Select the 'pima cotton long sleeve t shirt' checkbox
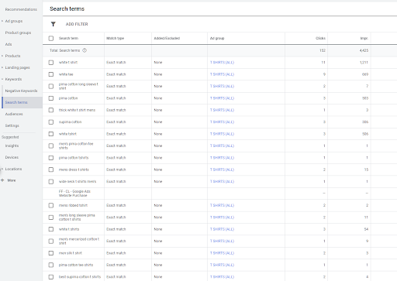397x281 pixels. tap(51, 86)
